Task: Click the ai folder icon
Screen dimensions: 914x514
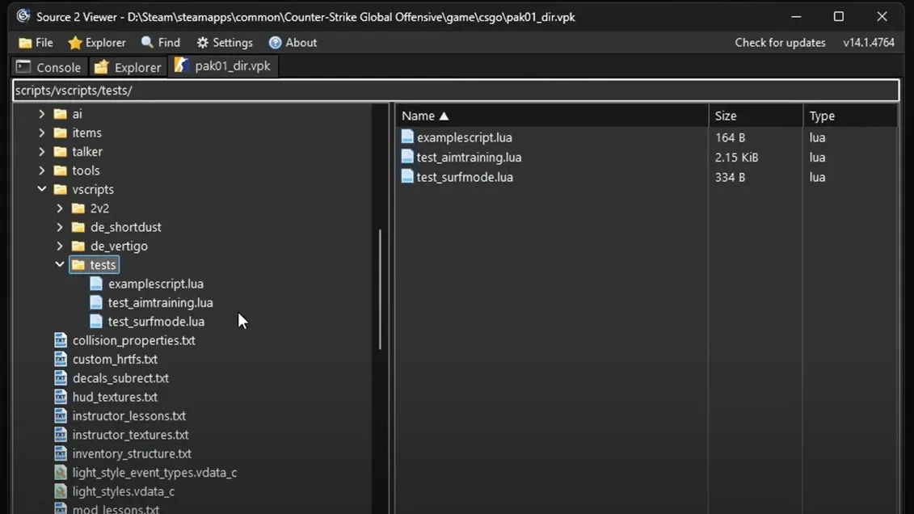Action: 60,114
